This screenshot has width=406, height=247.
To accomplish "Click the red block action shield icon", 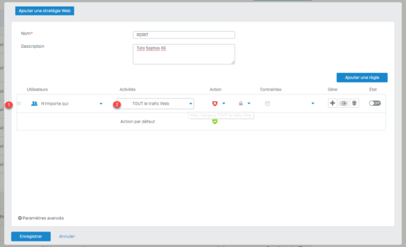I will click(x=215, y=104).
